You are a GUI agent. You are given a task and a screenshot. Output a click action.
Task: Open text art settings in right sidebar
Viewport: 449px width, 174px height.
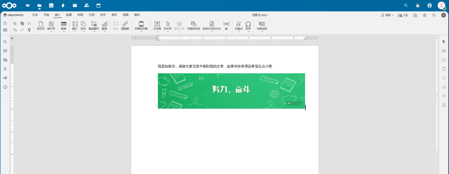coord(444,96)
